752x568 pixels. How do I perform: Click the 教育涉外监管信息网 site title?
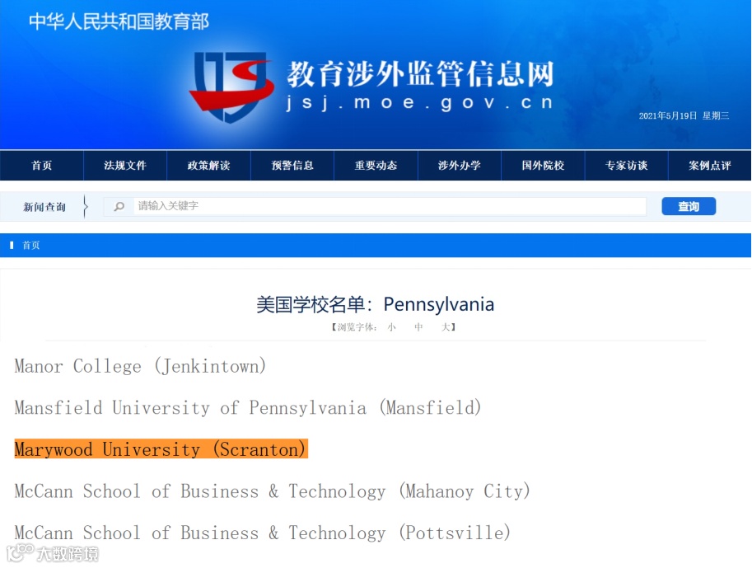coord(421,74)
